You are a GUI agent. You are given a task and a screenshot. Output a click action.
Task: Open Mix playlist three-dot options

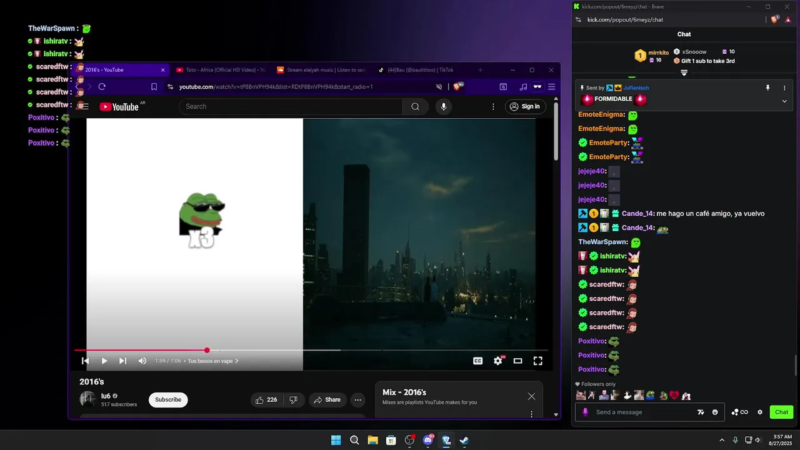[532, 414]
